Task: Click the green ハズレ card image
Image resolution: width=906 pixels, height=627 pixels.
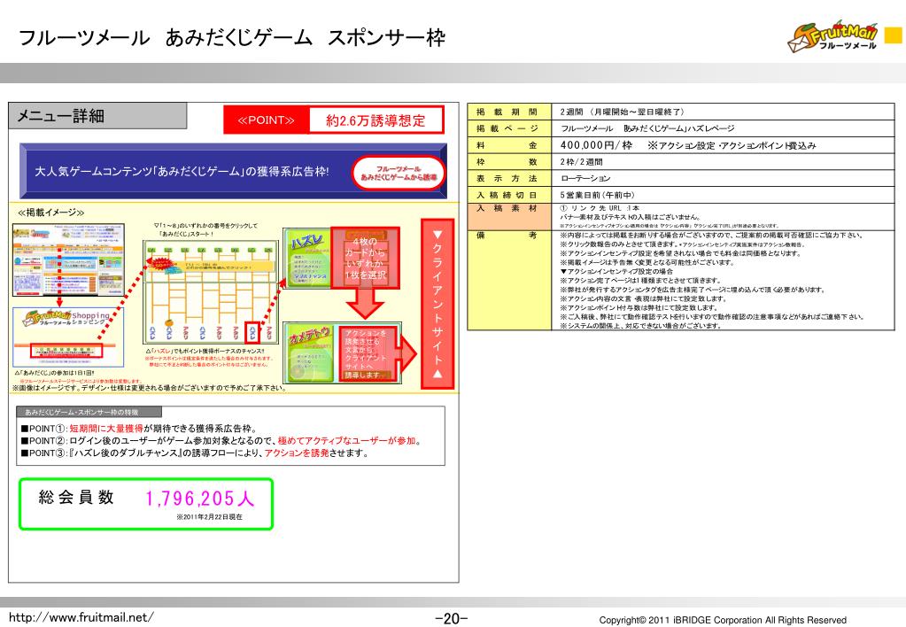Action: point(306,259)
